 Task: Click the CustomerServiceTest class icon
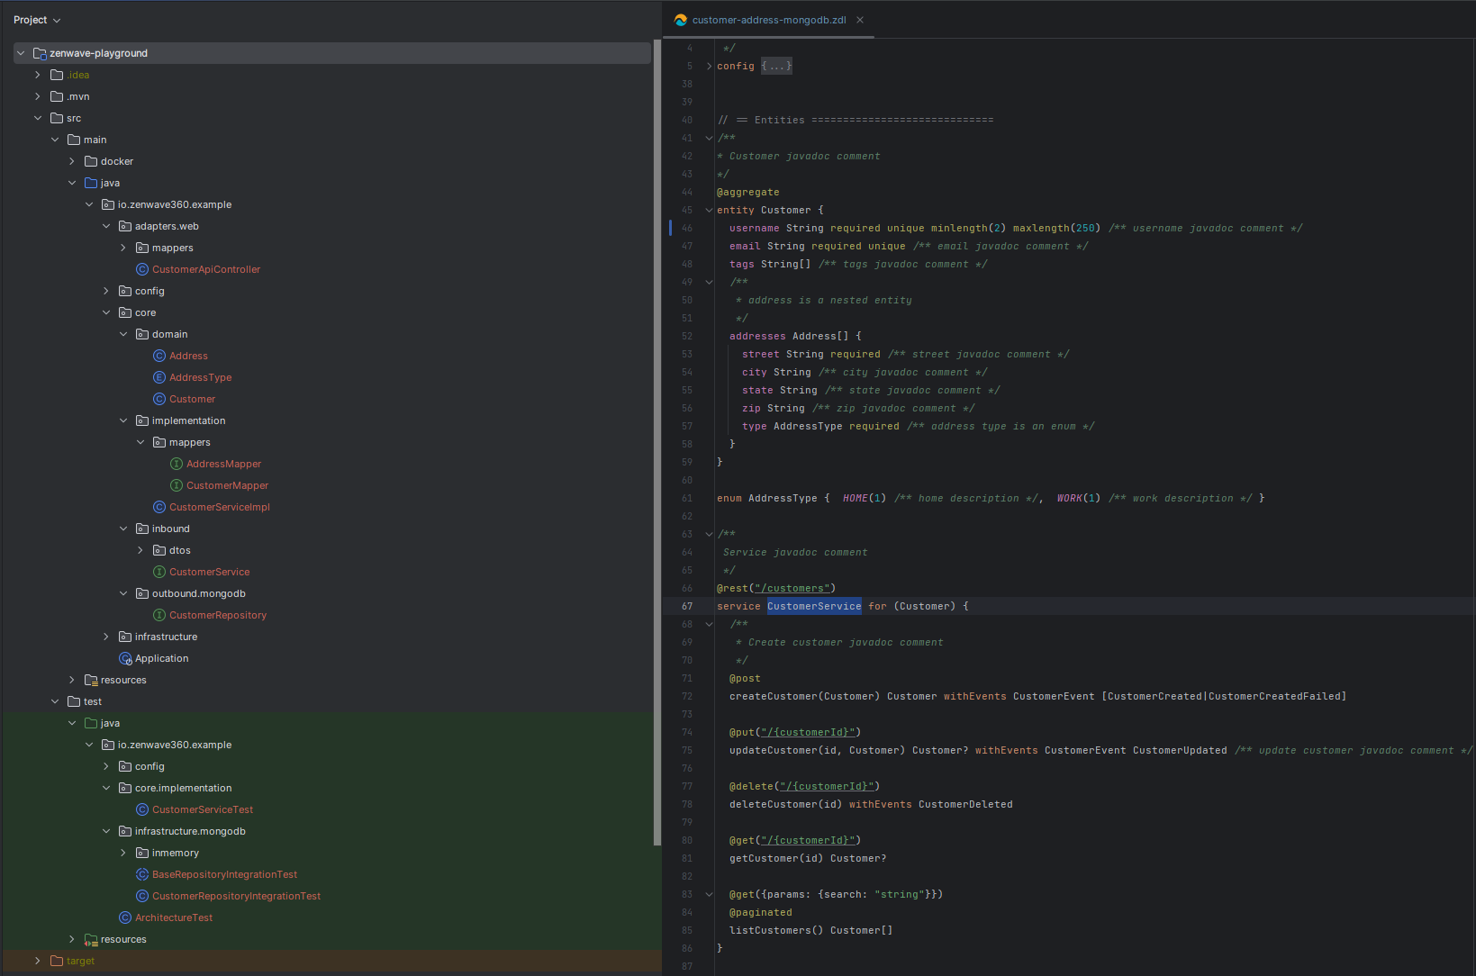point(142,809)
